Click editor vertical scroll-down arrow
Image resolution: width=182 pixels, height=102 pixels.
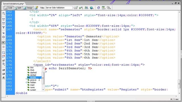coord(179,93)
